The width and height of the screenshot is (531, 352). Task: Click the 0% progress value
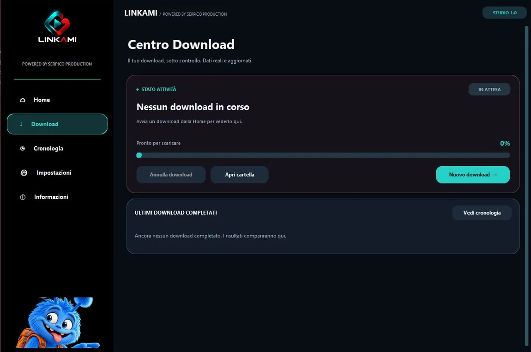click(x=505, y=143)
